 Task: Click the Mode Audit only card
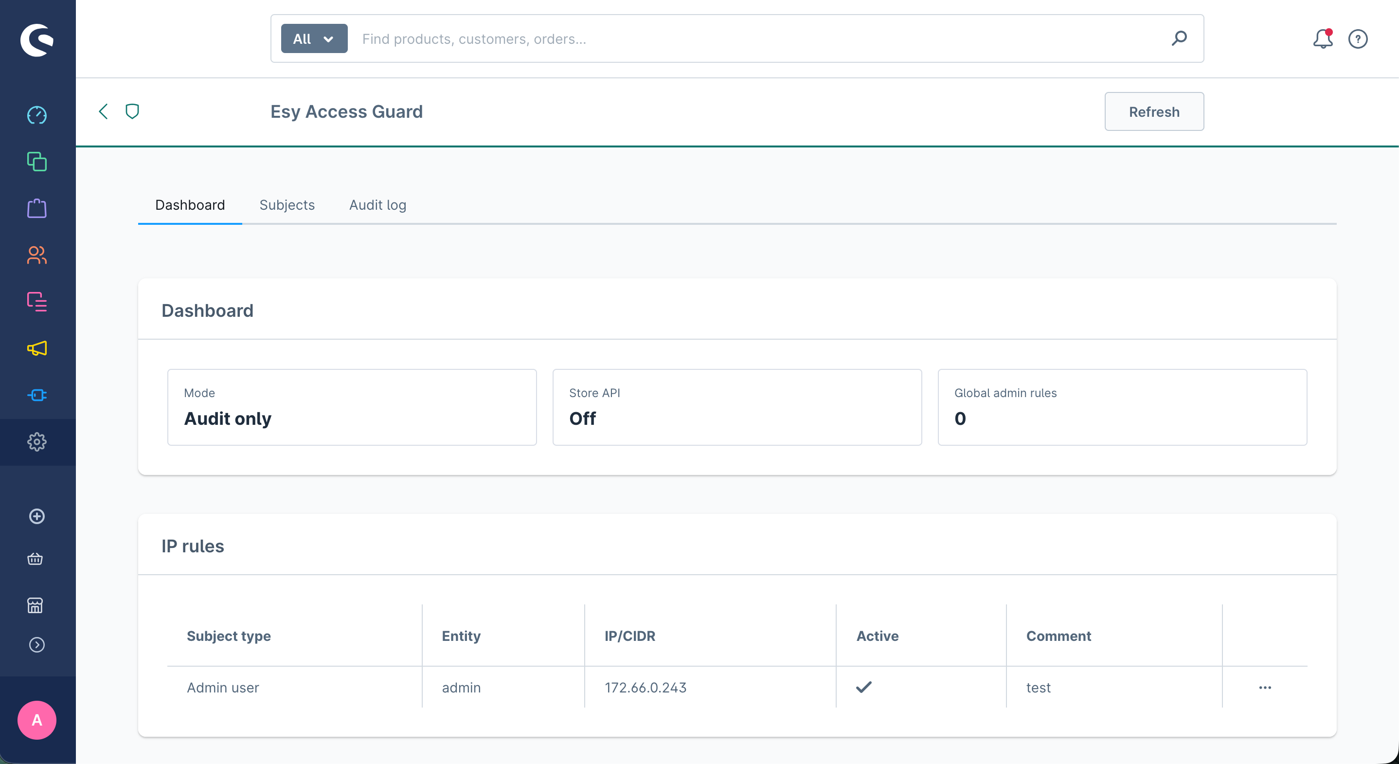click(352, 407)
